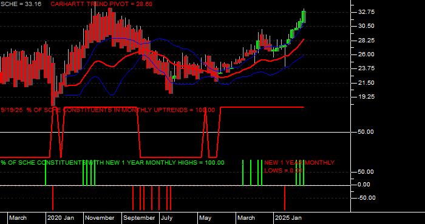Click the 2025 Jan date label

tap(288, 218)
